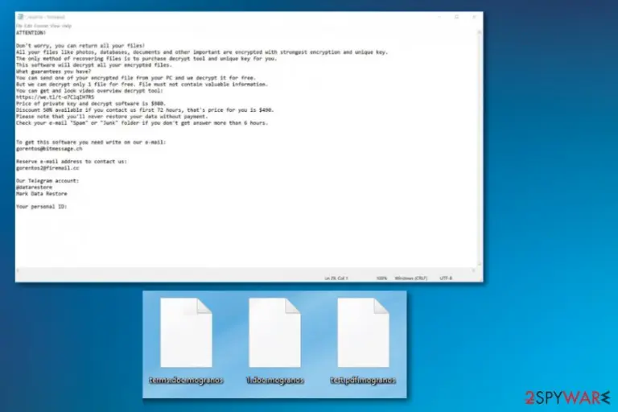Image resolution: width=618 pixels, height=412 pixels.
Task: Click the 100% zoom status entry
Action: point(381,278)
